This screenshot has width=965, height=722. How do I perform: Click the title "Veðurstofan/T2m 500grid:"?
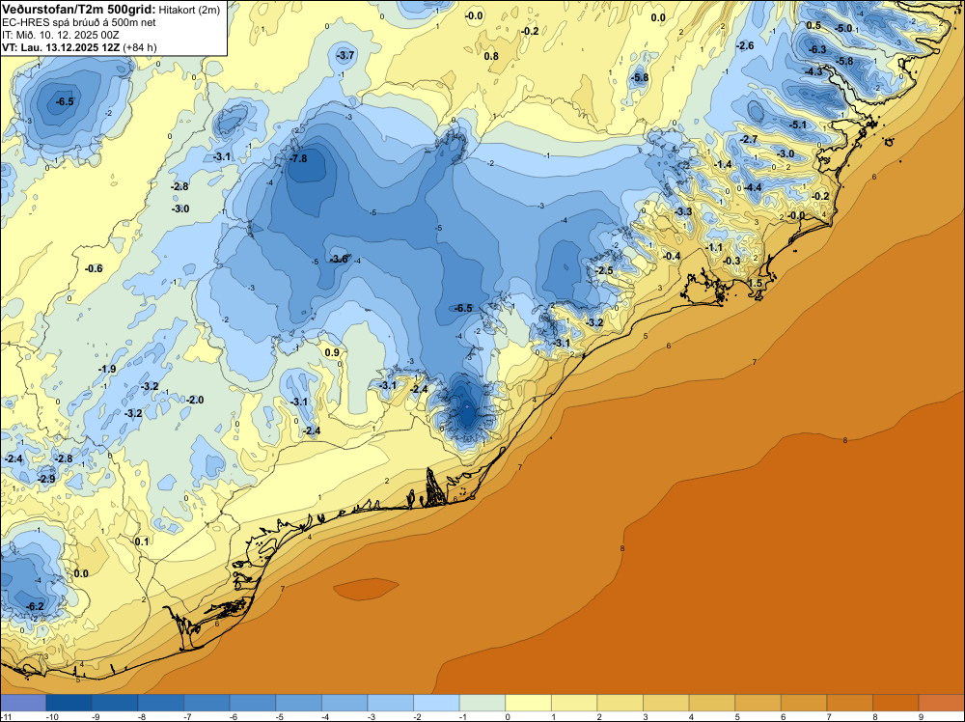point(78,8)
